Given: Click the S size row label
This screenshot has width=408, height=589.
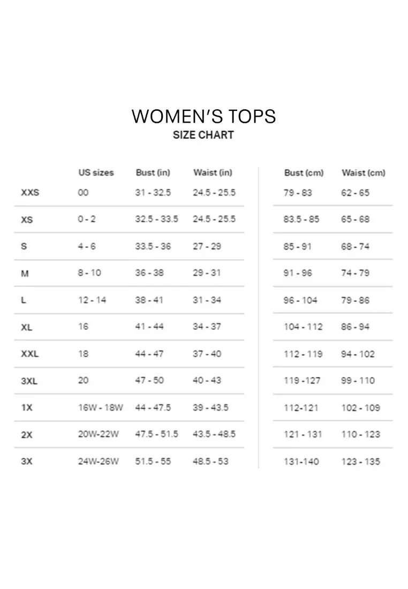Looking at the screenshot, I should (x=24, y=246).
